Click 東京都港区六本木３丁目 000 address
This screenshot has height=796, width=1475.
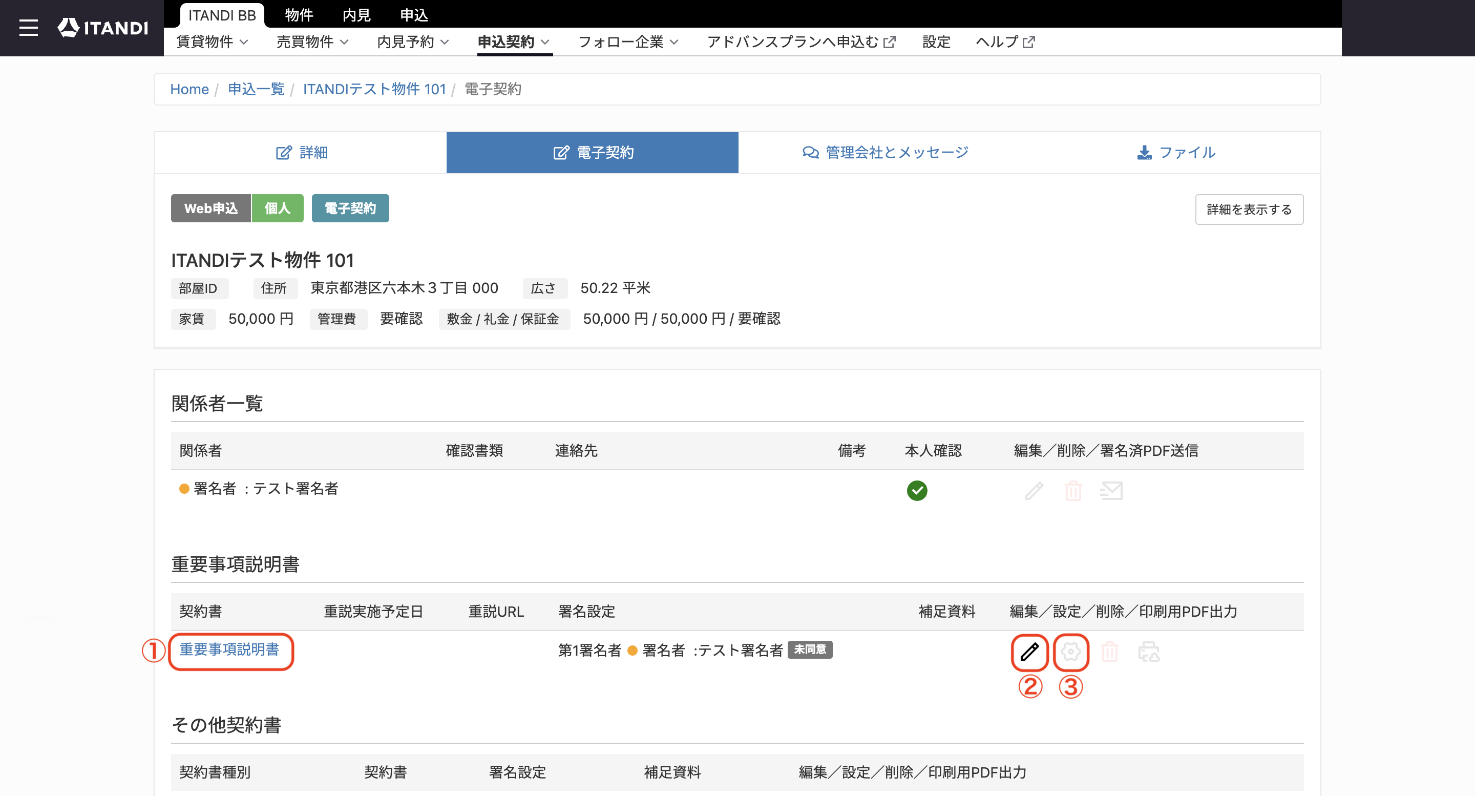click(404, 288)
